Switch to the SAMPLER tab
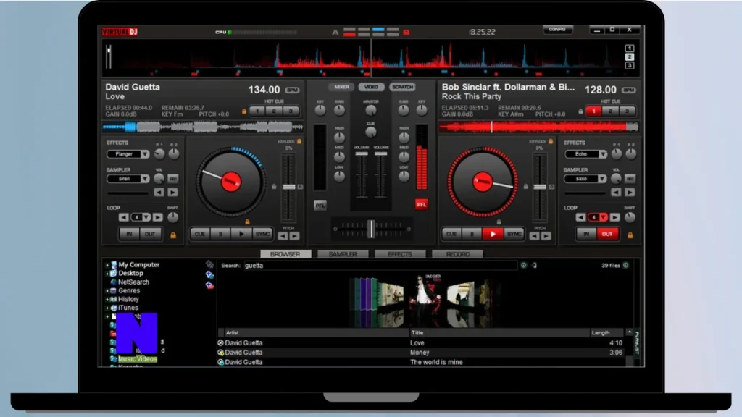Screen dimensions: 742x417 click(343, 254)
